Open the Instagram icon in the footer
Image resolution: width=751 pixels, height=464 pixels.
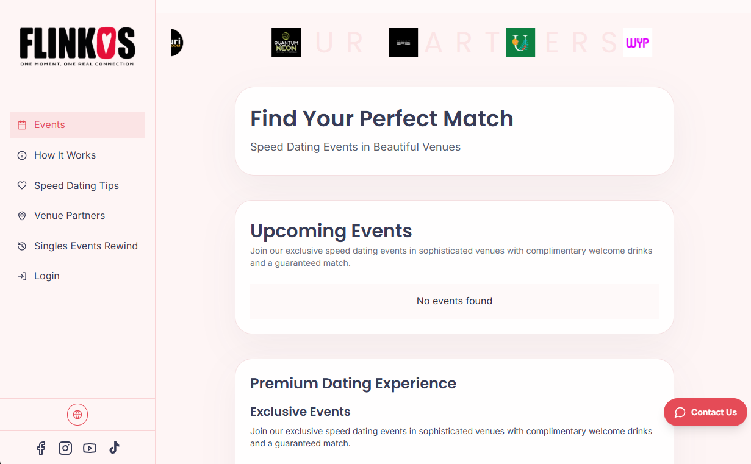pyautogui.click(x=65, y=448)
